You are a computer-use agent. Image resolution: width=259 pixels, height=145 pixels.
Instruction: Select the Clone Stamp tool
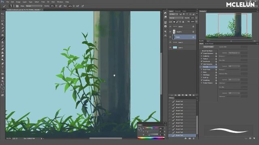click(x=2, y=42)
